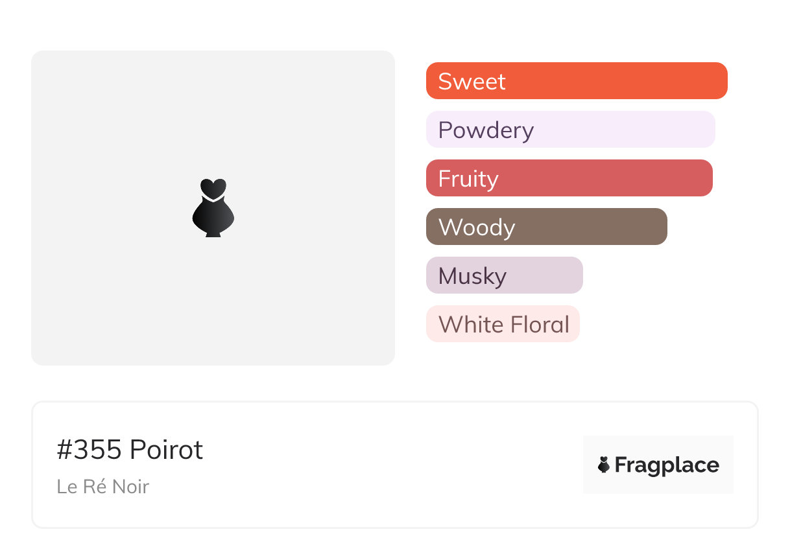Click the heart-shaped cap of the bottle icon

(213, 188)
